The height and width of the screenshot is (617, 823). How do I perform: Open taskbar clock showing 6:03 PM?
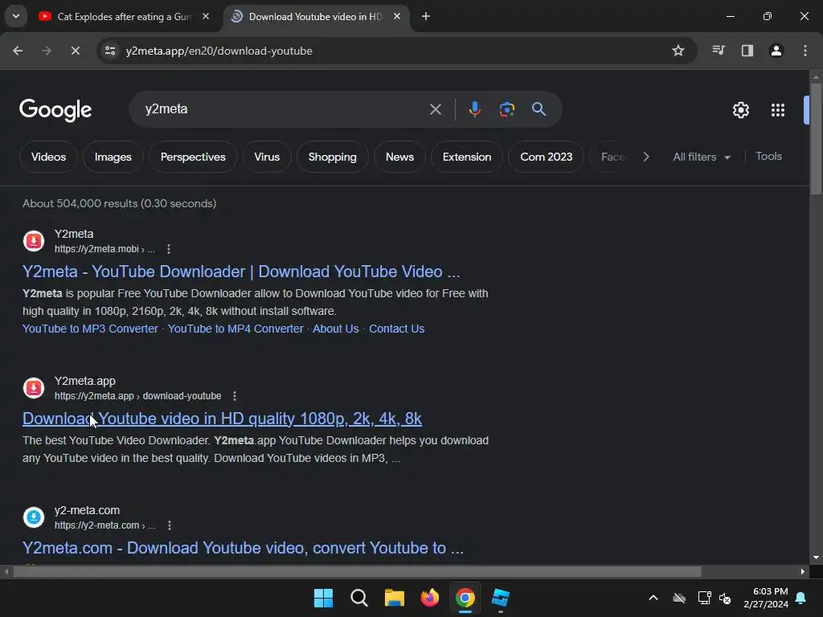(766, 598)
